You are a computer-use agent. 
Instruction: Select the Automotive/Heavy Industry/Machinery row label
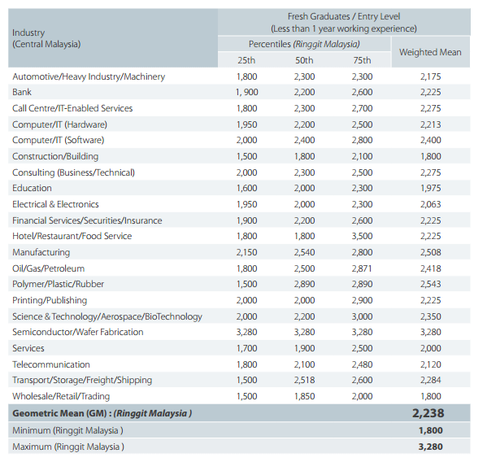coord(89,76)
